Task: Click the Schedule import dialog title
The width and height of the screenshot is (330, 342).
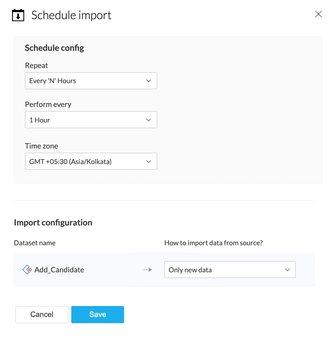Action: click(71, 15)
